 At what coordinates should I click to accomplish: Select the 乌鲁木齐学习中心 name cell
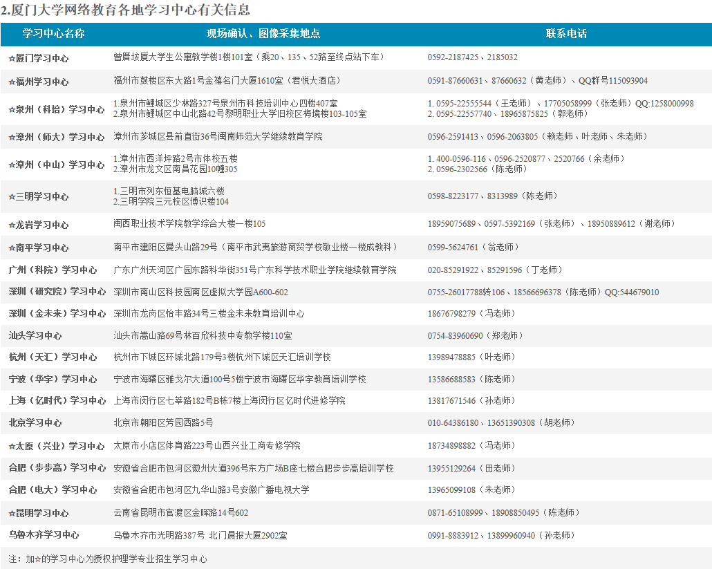pyautogui.click(x=44, y=535)
